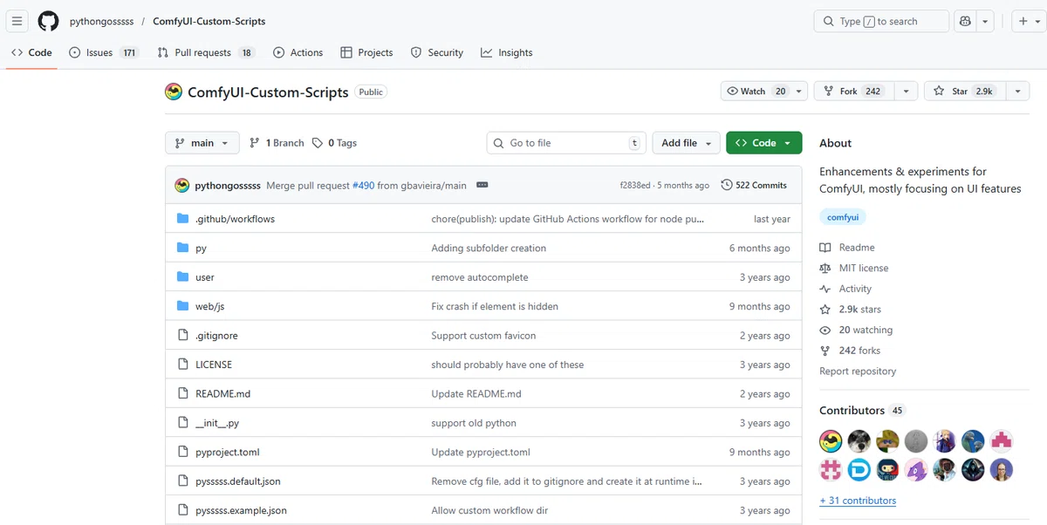The height and width of the screenshot is (525, 1047).
Task: Open the README.md file
Action: click(222, 394)
